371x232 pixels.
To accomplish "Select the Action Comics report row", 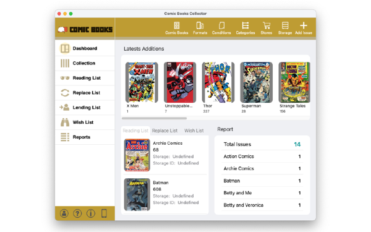I will [262, 157].
